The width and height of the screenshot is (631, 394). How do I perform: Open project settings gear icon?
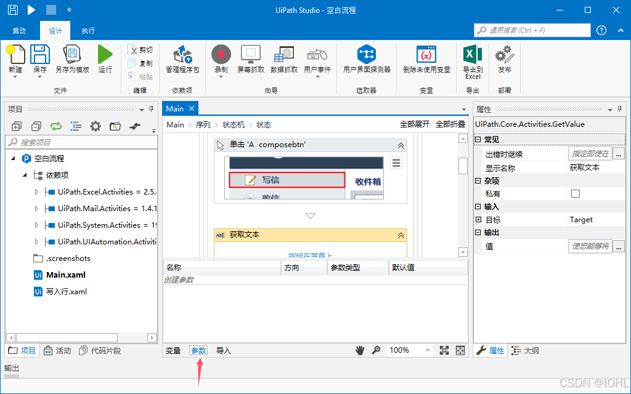(96, 126)
